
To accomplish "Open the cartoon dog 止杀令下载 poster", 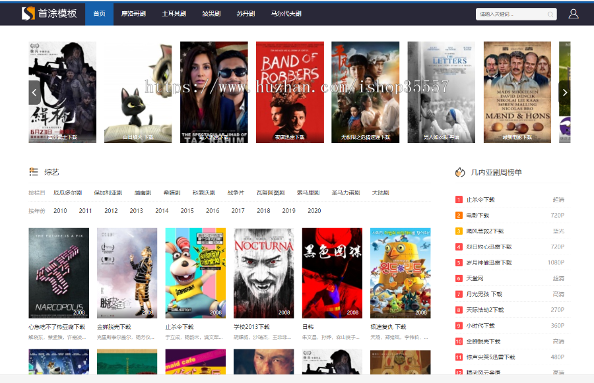I will 195,273.
